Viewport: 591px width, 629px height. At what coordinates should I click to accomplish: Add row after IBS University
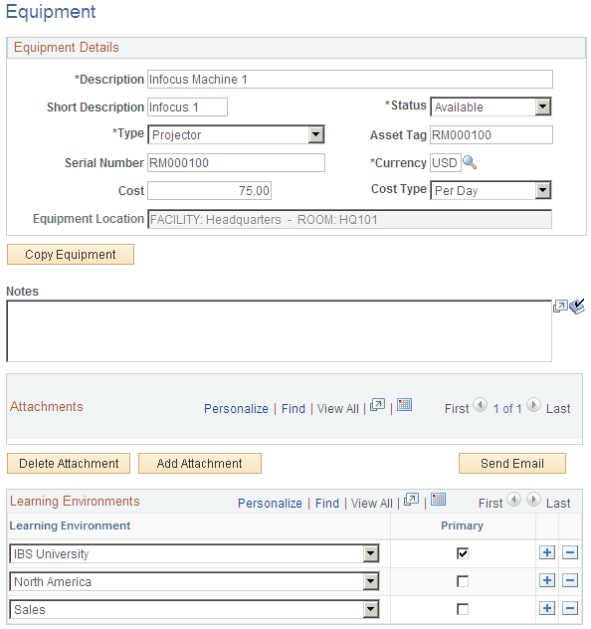coord(547,552)
